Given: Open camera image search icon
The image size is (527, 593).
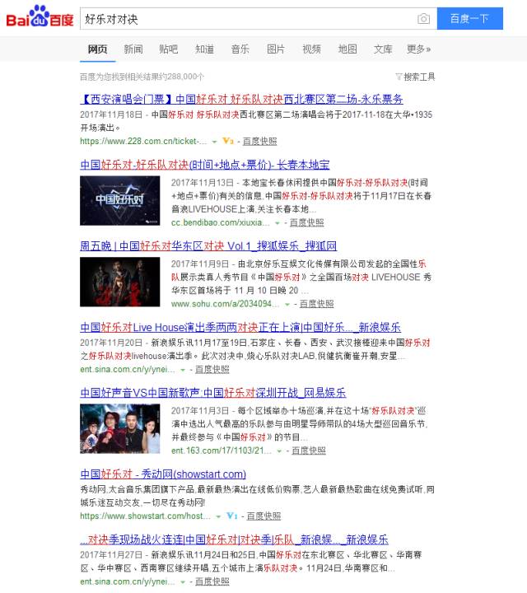Looking at the screenshot, I should click(x=423, y=18).
